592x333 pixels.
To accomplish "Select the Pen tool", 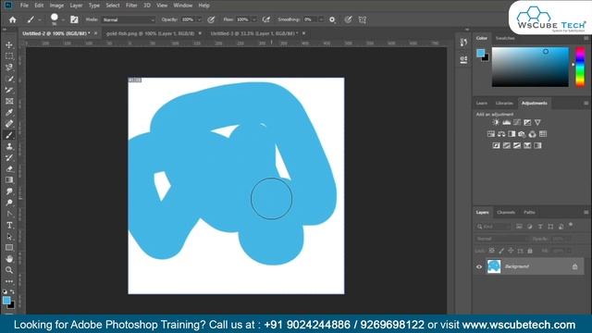I will coord(9,214).
